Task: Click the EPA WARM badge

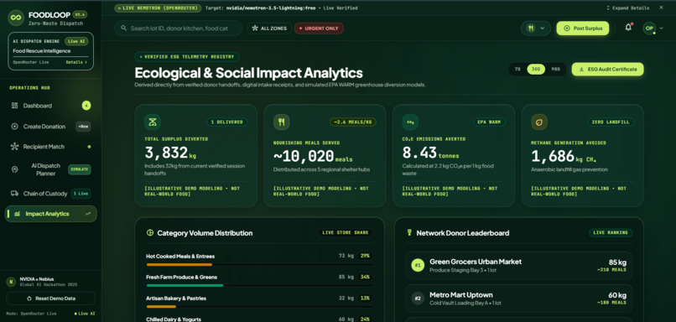Action: (489, 122)
